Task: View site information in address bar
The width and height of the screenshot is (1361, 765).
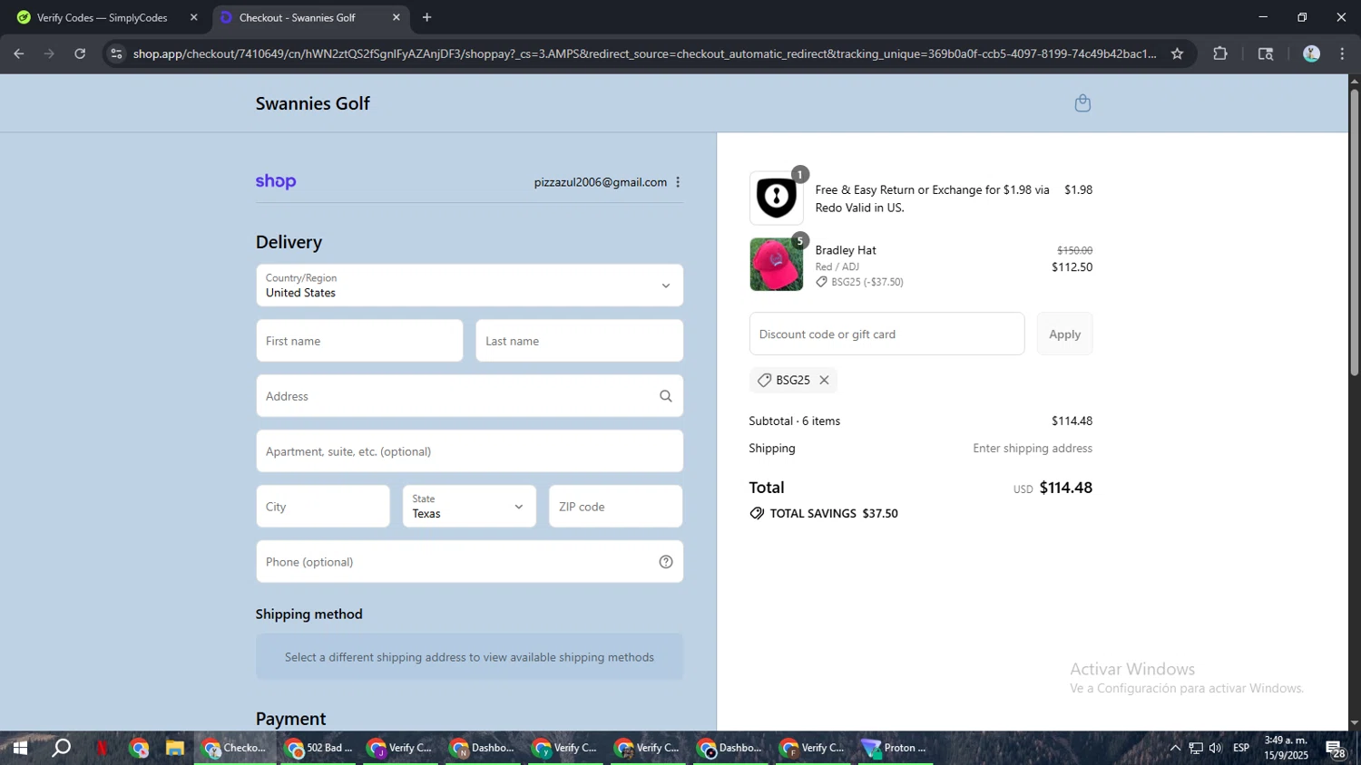Action: (x=115, y=53)
